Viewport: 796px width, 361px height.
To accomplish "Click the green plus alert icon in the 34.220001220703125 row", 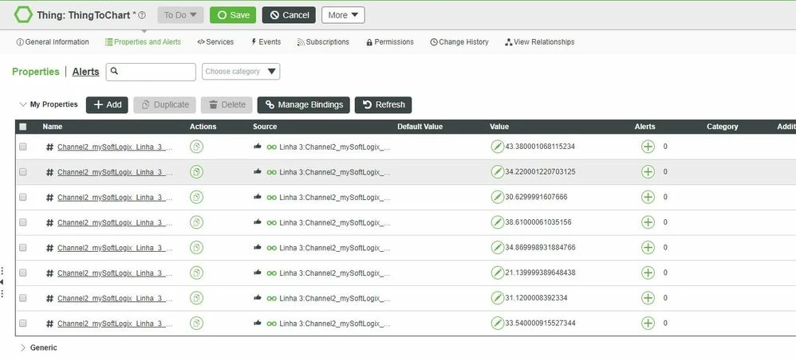I will [648, 172].
